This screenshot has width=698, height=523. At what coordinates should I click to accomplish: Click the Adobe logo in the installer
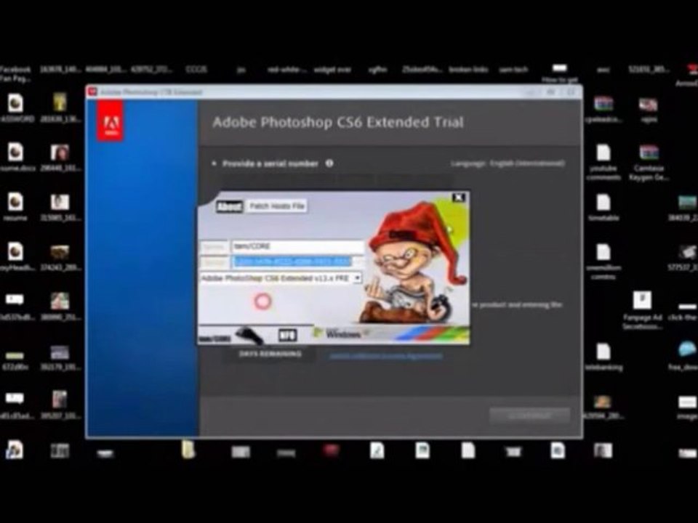[110, 122]
